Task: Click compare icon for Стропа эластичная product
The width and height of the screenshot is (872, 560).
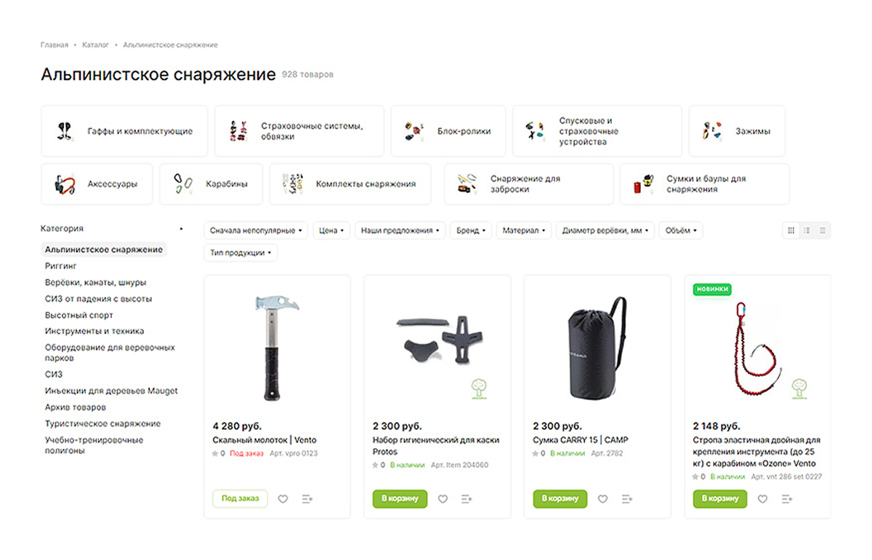Action: [x=786, y=499]
